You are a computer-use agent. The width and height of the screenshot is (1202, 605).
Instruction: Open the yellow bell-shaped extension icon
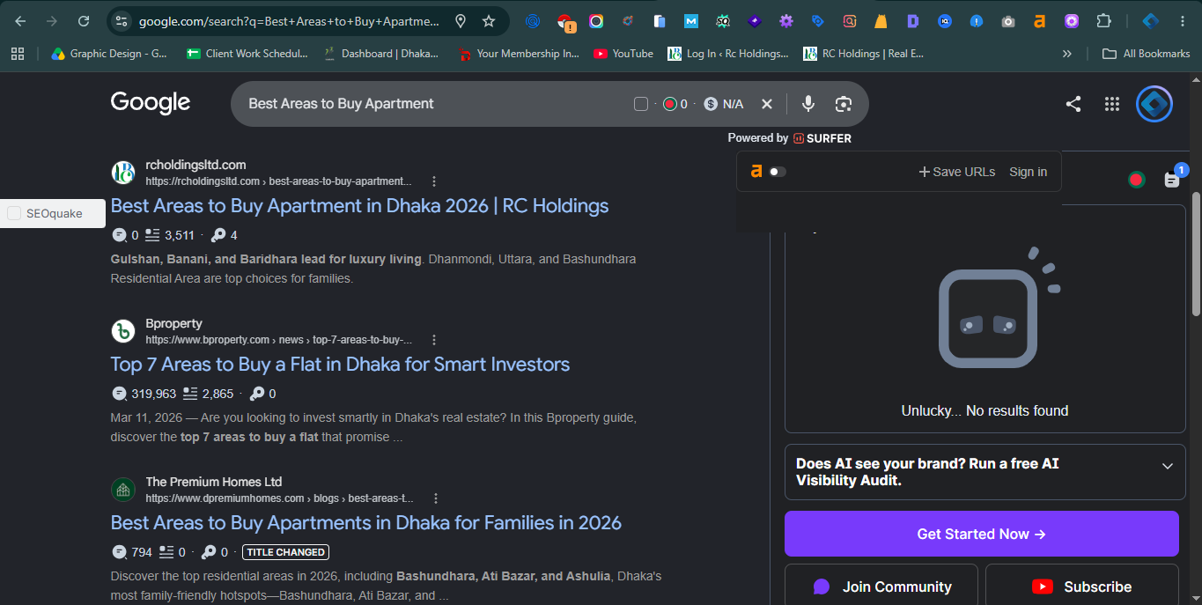point(881,21)
